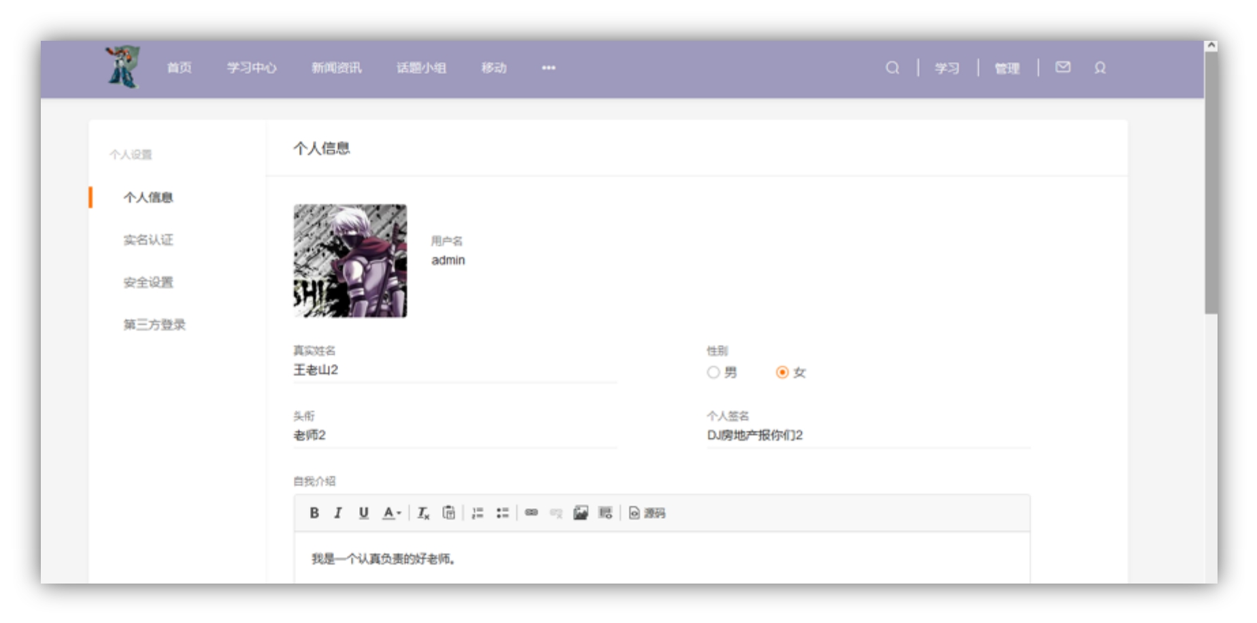
Task: Select the 女 gender radio button
Action: pos(781,372)
